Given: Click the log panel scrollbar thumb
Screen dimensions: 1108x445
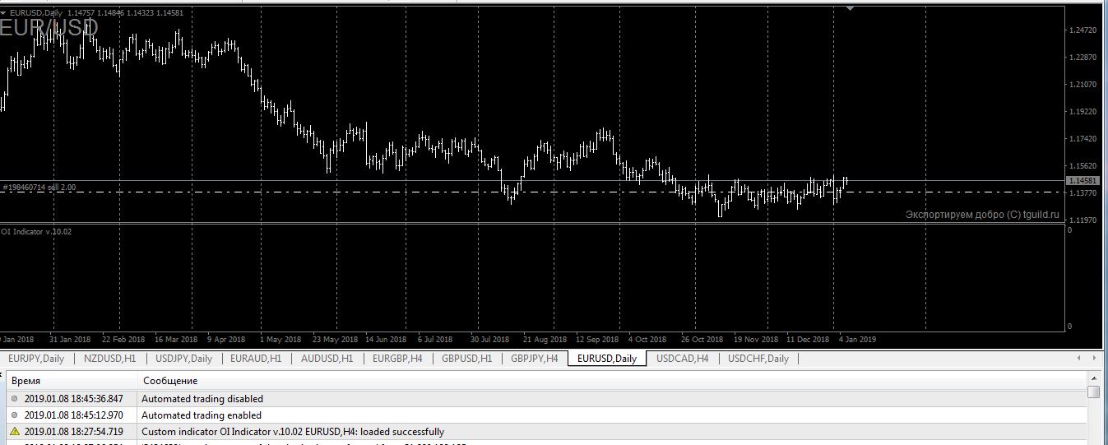Looking at the screenshot, I should (1093, 392).
